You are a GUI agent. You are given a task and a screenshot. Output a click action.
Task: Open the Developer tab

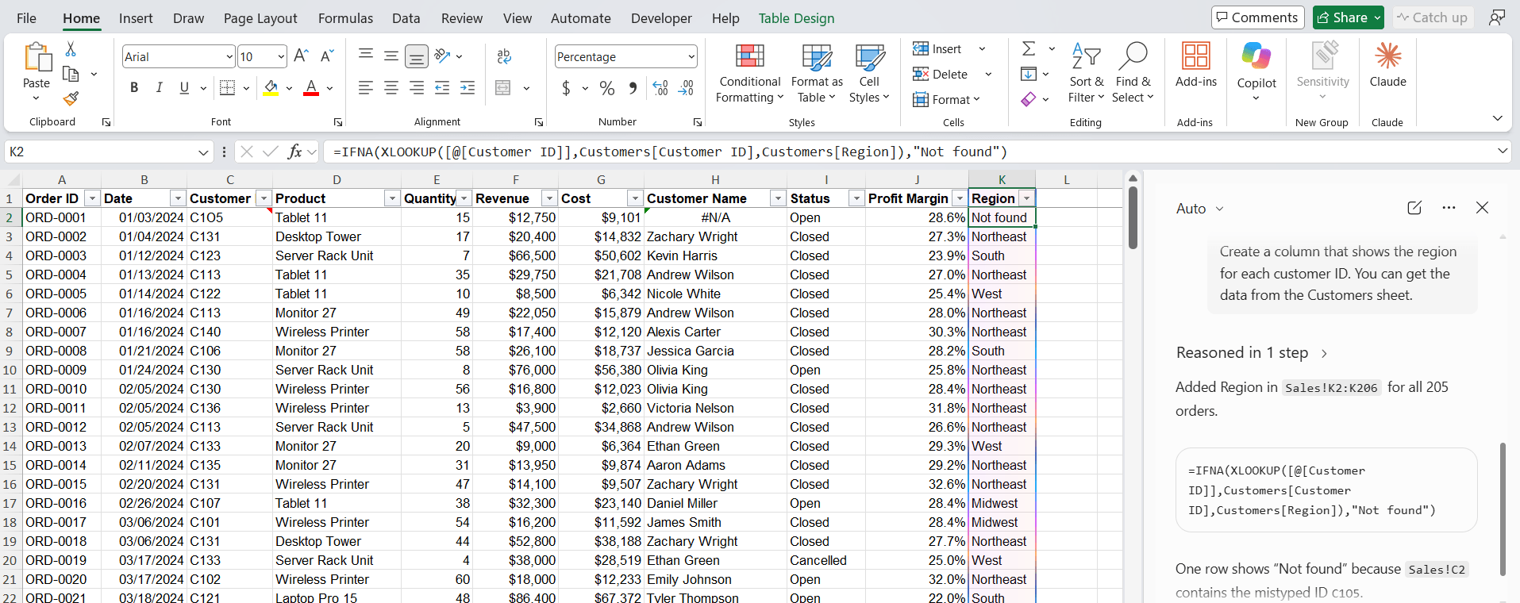point(661,18)
